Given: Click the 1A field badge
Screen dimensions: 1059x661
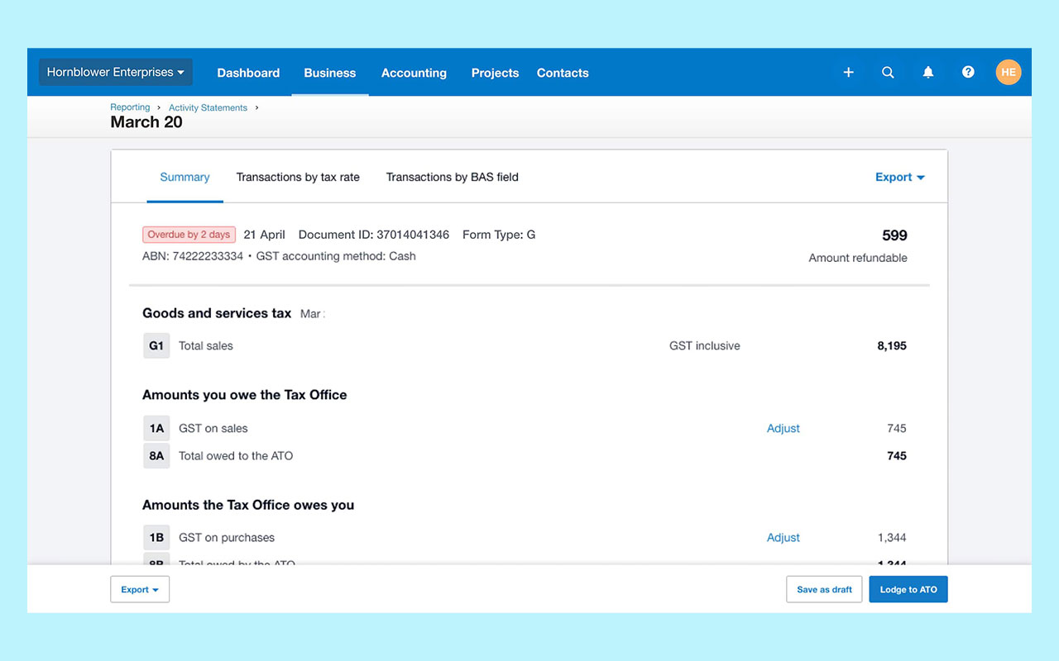Looking at the screenshot, I should 156,429.
